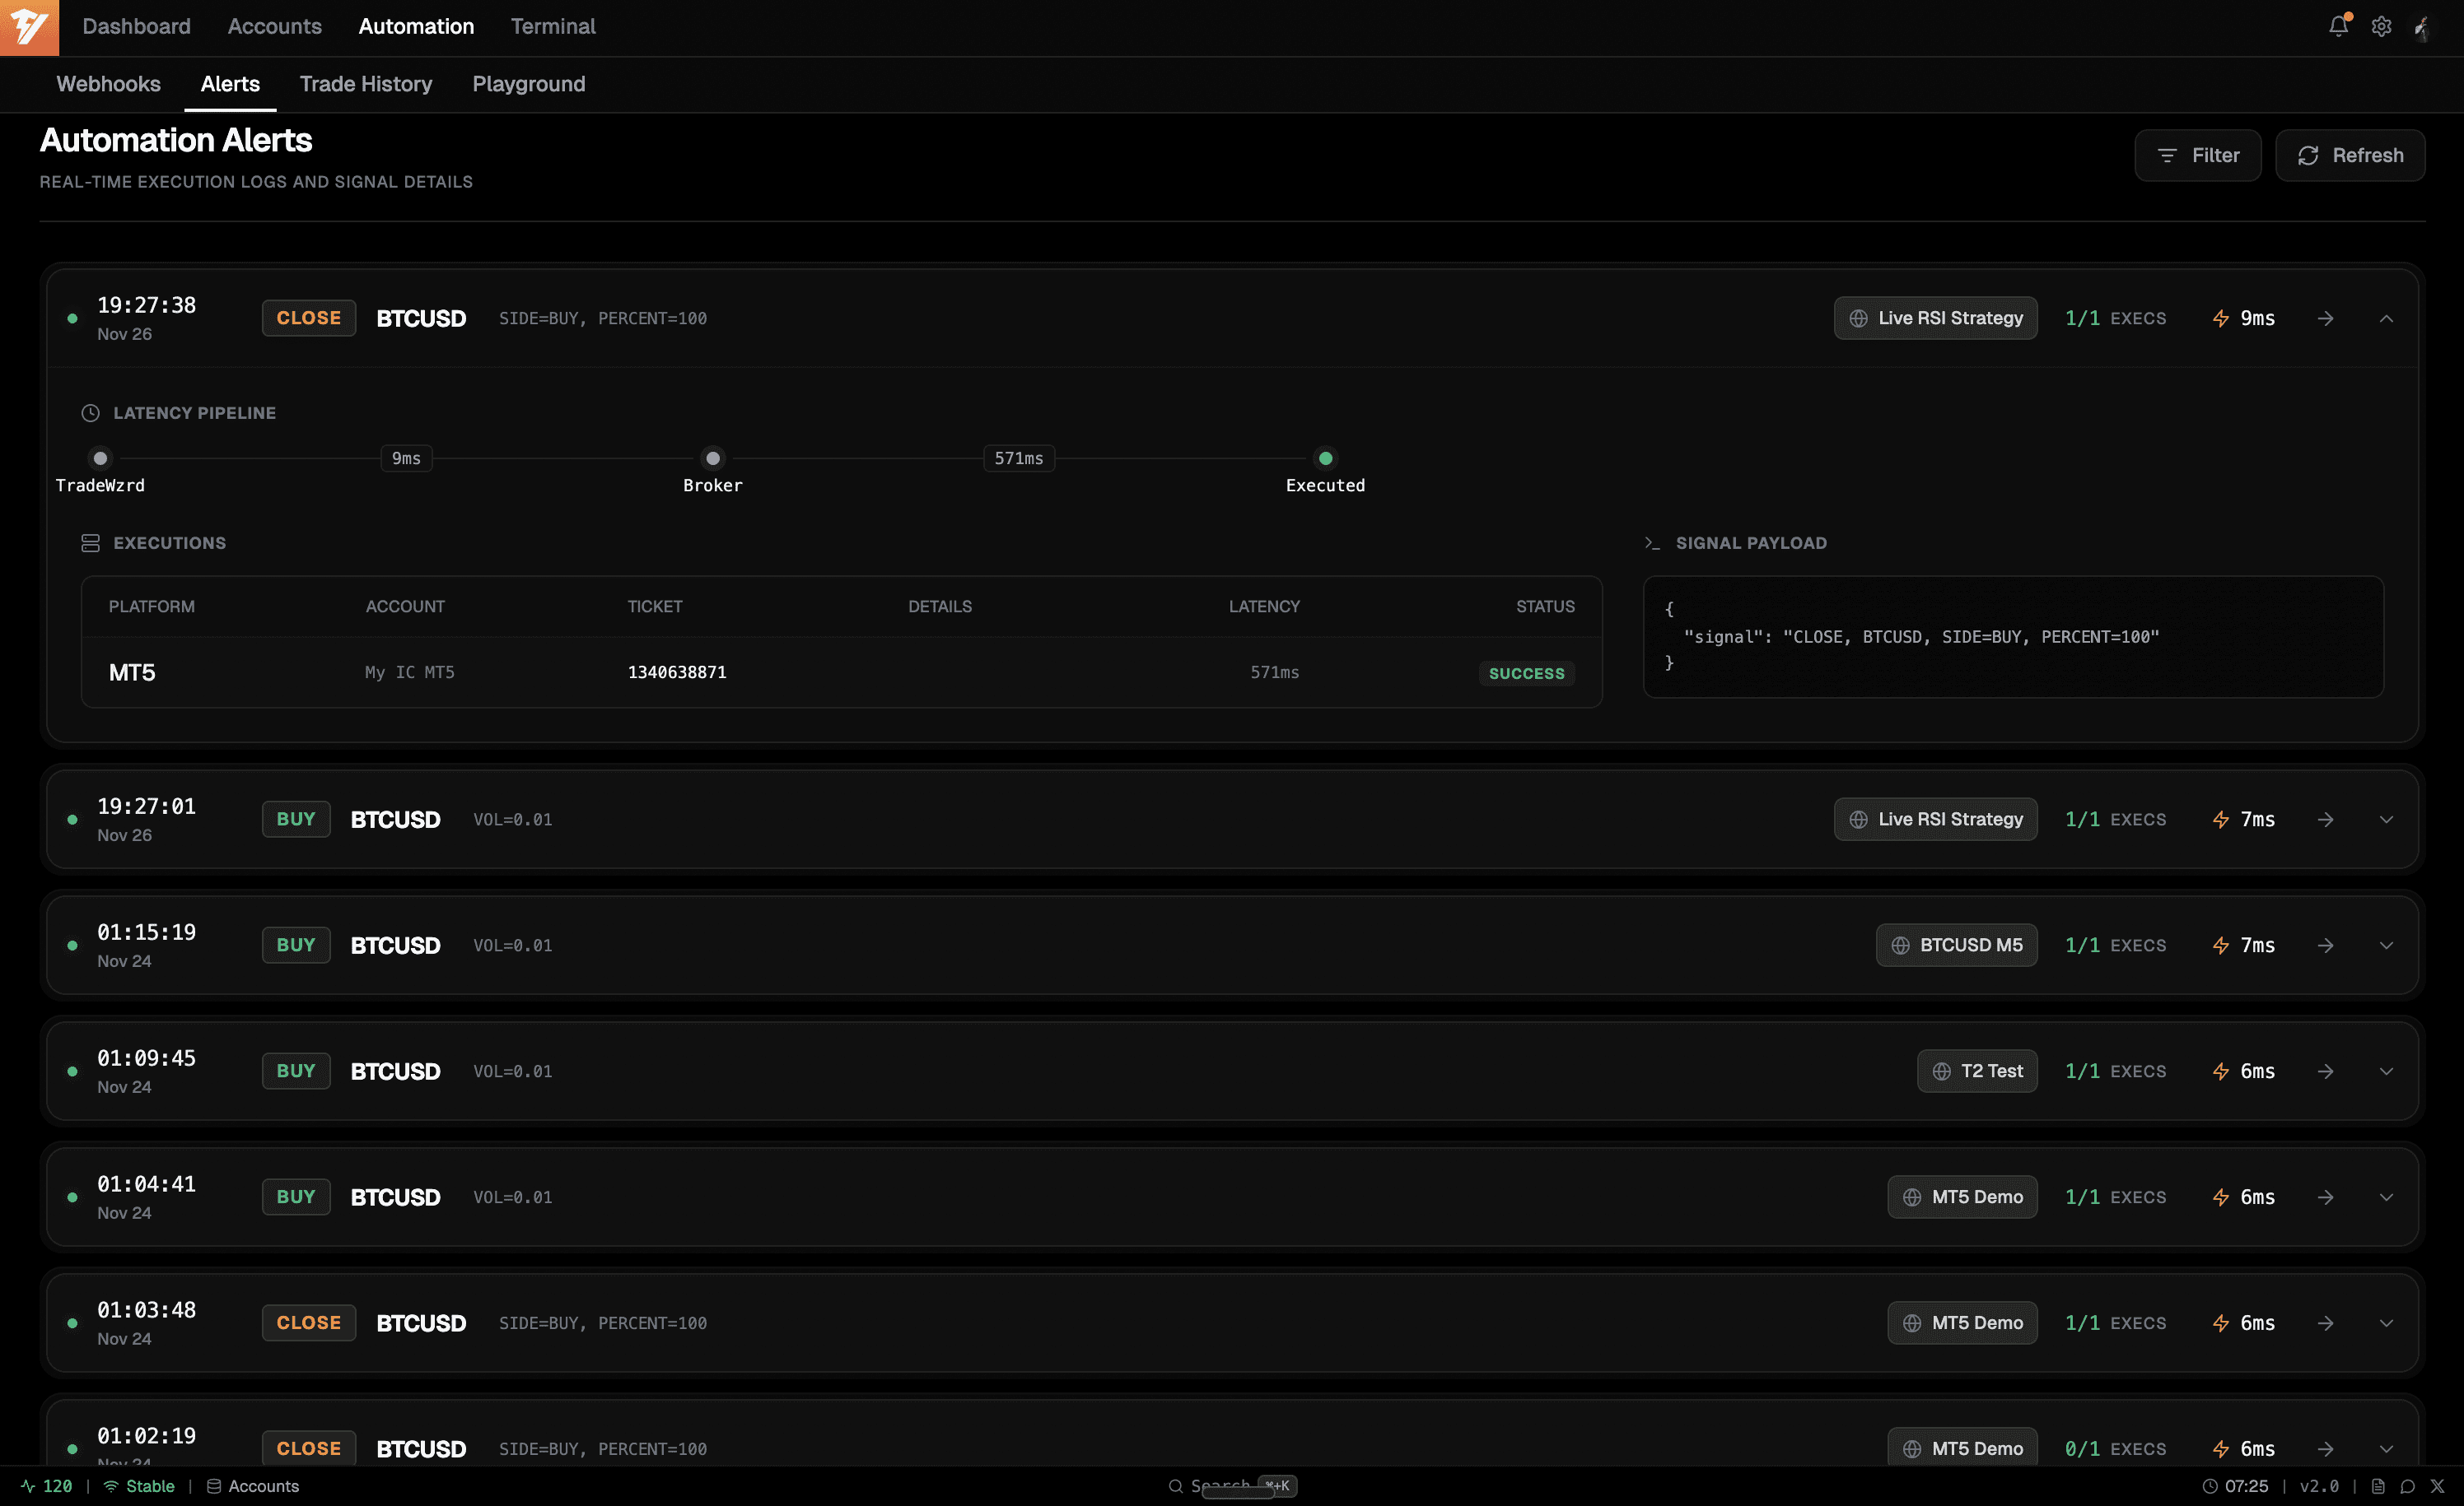Open settings via the gear icon
This screenshot has height=1506, width=2464.
point(2381,26)
